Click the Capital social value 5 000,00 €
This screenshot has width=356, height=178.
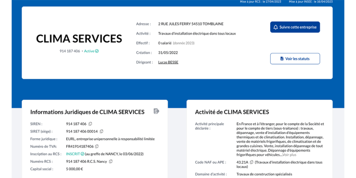tap(75, 169)
